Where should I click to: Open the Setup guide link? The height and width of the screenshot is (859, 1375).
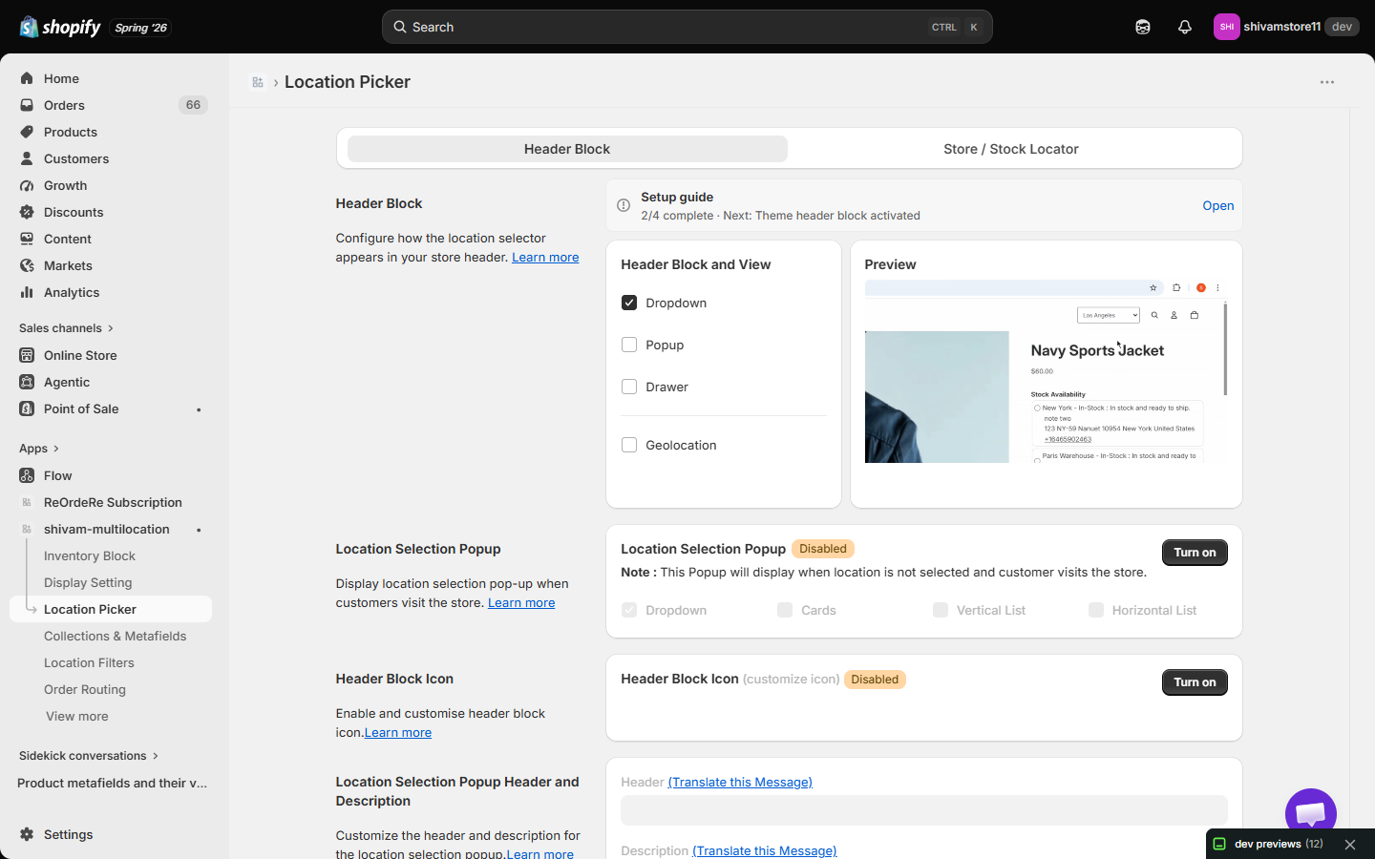(1218, 205)
